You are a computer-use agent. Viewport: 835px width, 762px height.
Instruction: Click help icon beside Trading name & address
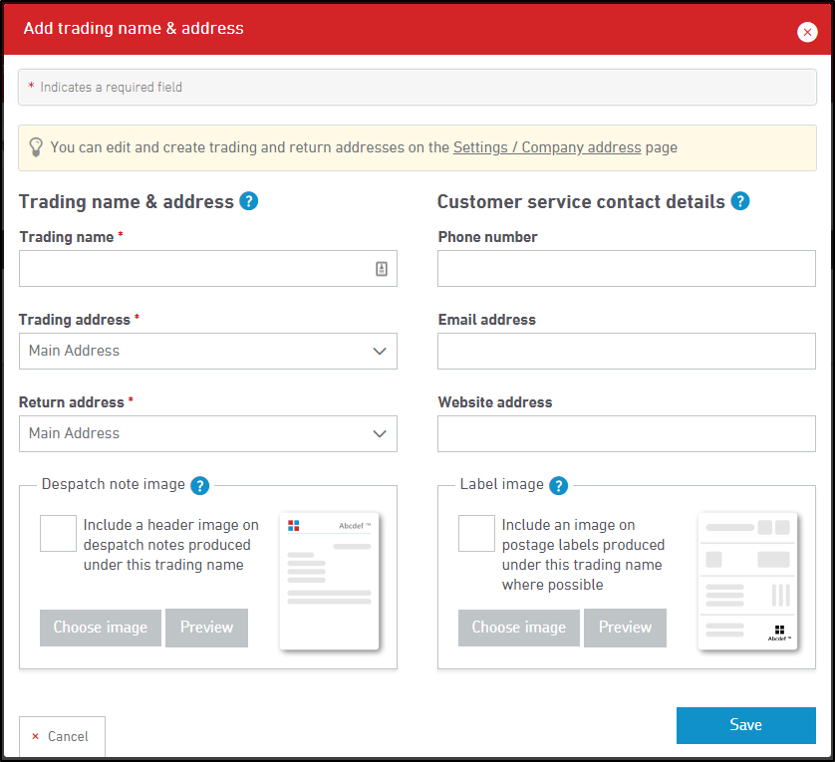tap(249, 201)
